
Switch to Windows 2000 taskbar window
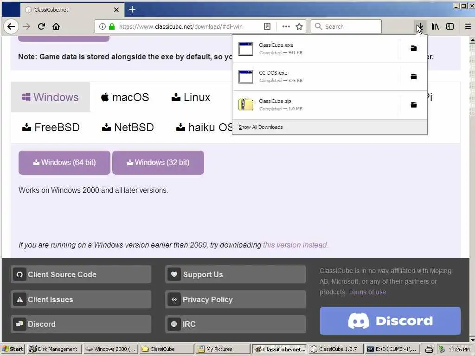[110, 349]
